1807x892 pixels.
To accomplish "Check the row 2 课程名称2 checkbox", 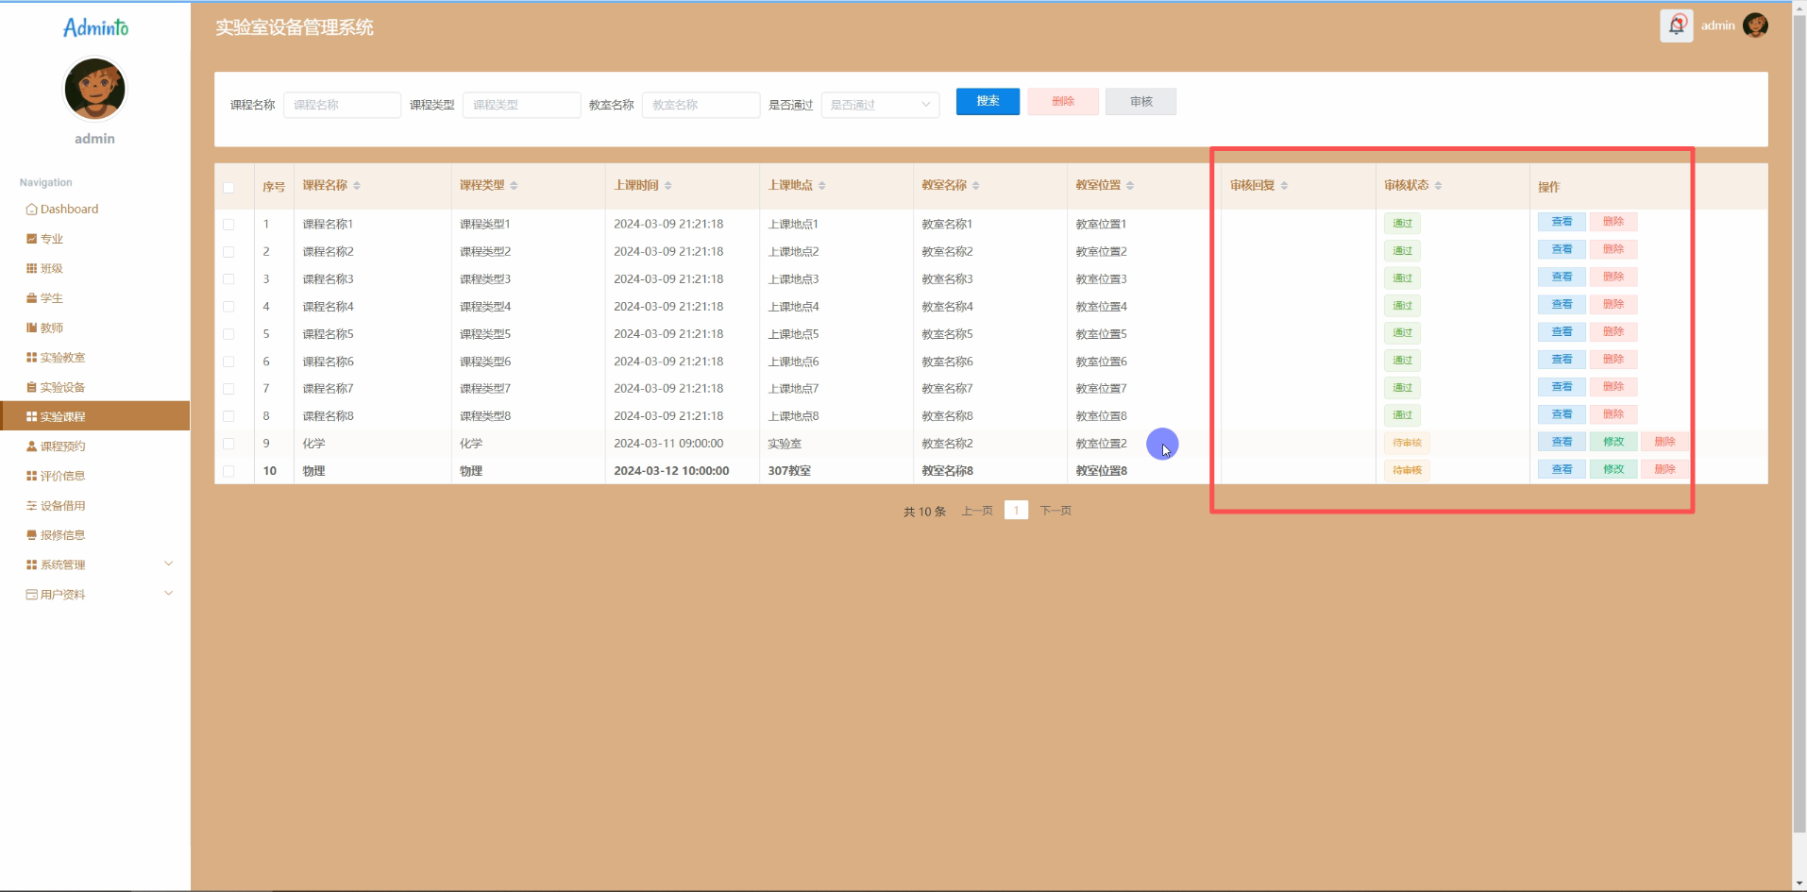I will 228,252.
